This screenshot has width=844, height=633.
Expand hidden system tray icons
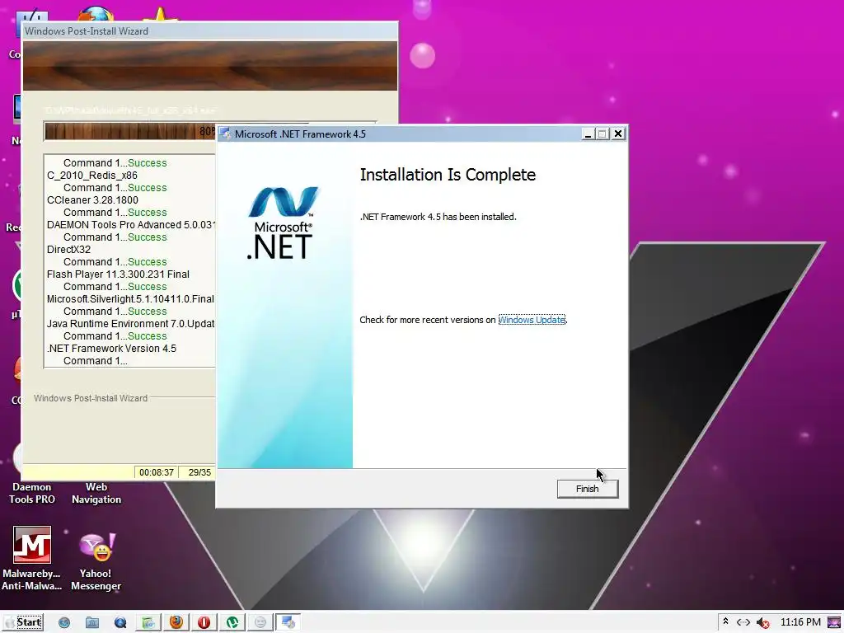(x=725, y=621)
